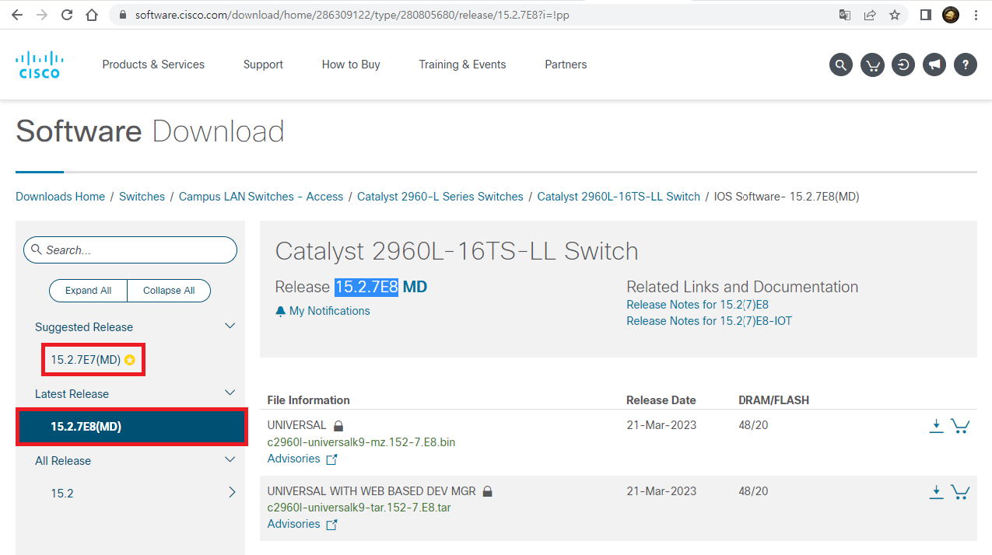Screen dimensions: 992x555
Task: Open the browser side panel
Action: tap(926, 15)
